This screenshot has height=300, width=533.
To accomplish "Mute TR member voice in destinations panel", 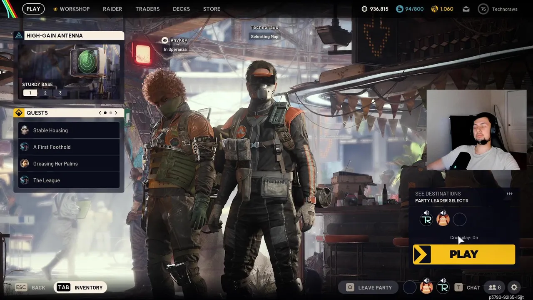I will pos(426,213).
